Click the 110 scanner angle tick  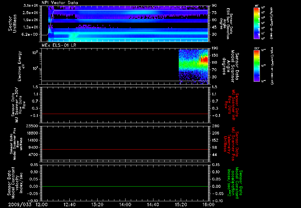215,63
